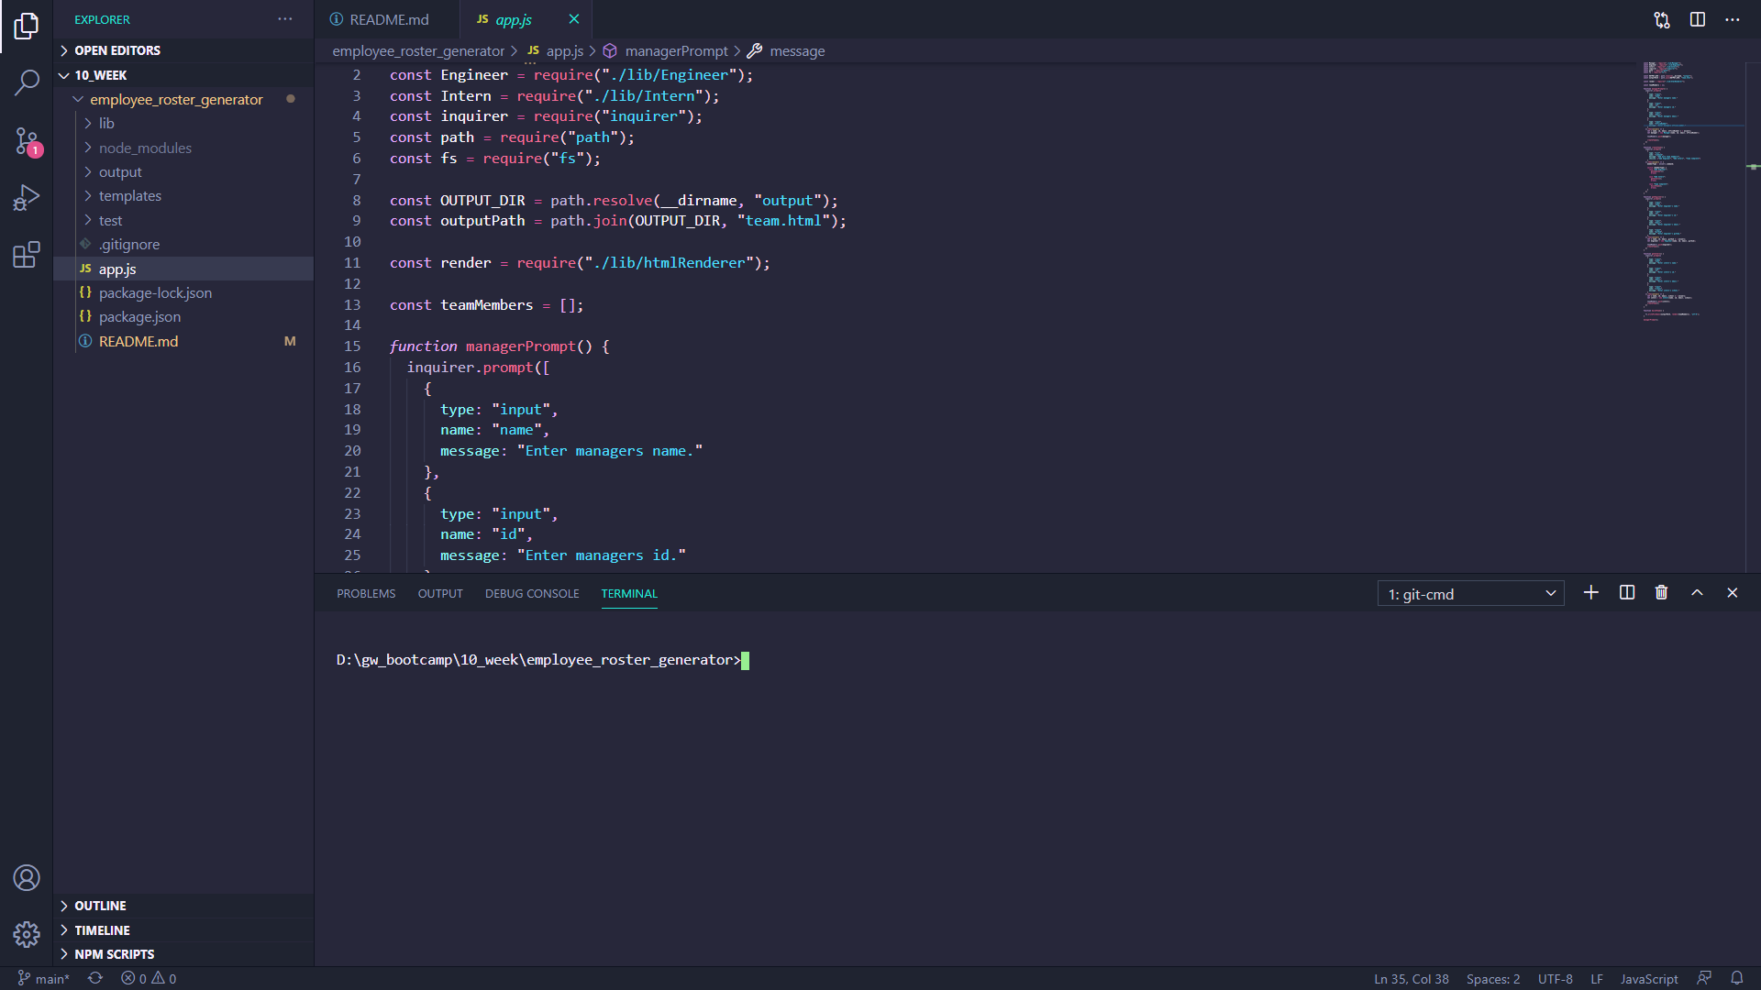Open the Search view
Image resolution: width=1761 pixels, height=990 pixels.
(x=27, y=82)
